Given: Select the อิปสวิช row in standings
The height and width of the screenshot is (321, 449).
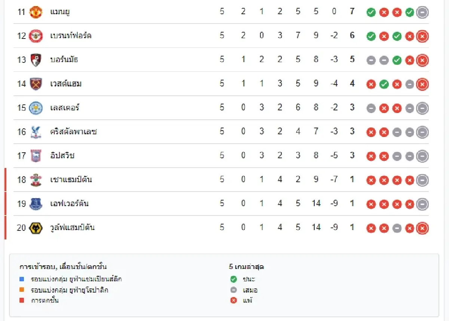Looking at the screenshot, I should [x=221, y=156].
